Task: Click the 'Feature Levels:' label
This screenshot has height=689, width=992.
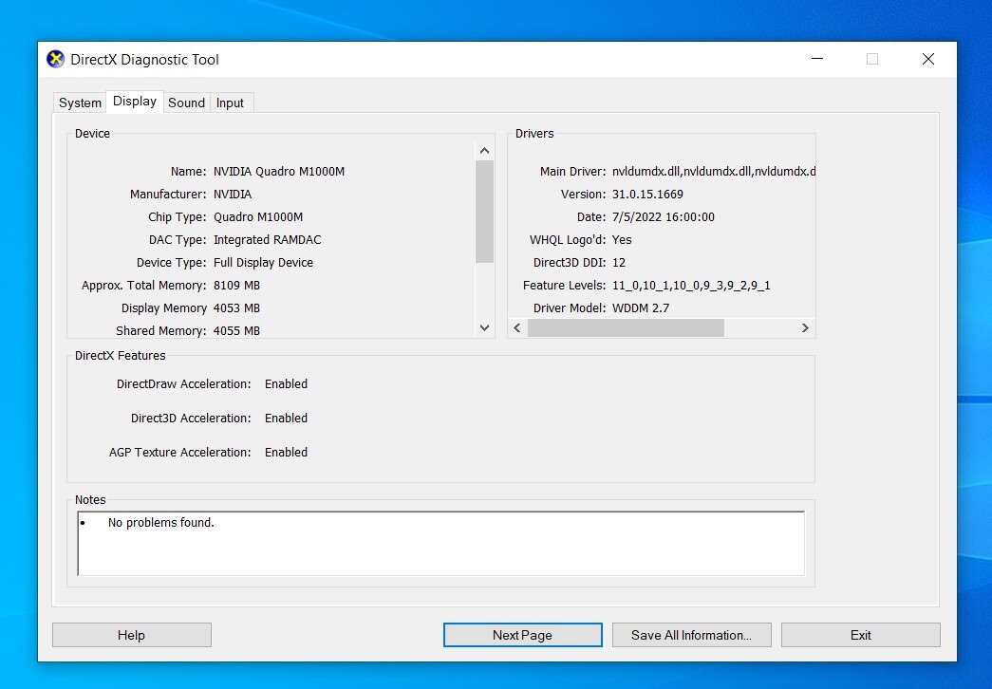Action: pyautogui.click(x=564, y=286)
